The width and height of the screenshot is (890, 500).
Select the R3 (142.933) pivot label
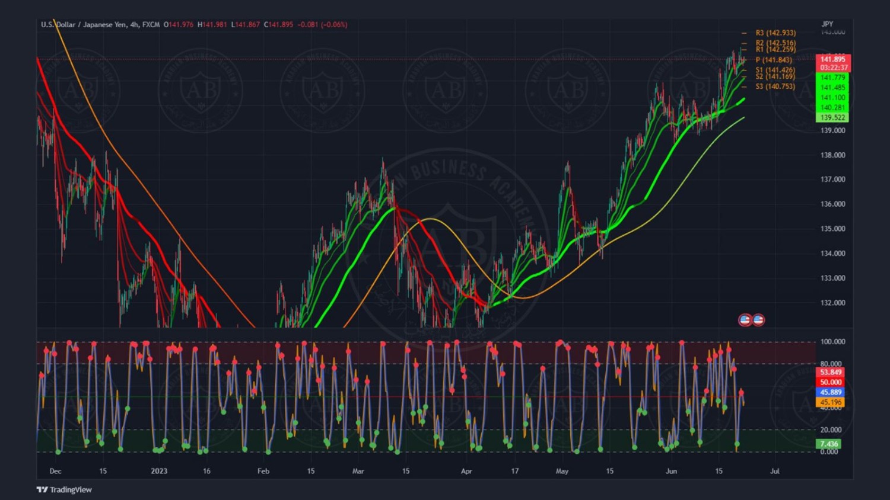tap(775, 33)
